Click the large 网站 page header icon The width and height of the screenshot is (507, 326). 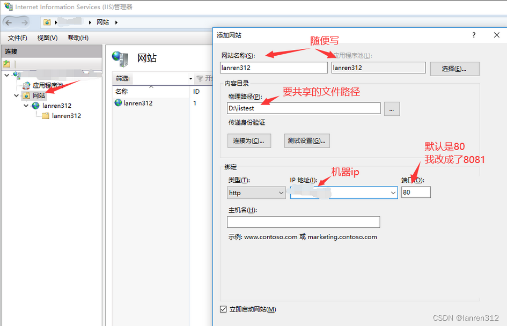120,59
